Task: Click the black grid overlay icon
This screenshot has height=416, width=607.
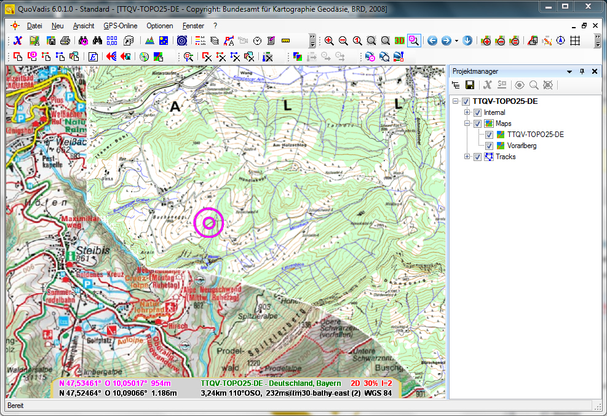Action: 575,41
